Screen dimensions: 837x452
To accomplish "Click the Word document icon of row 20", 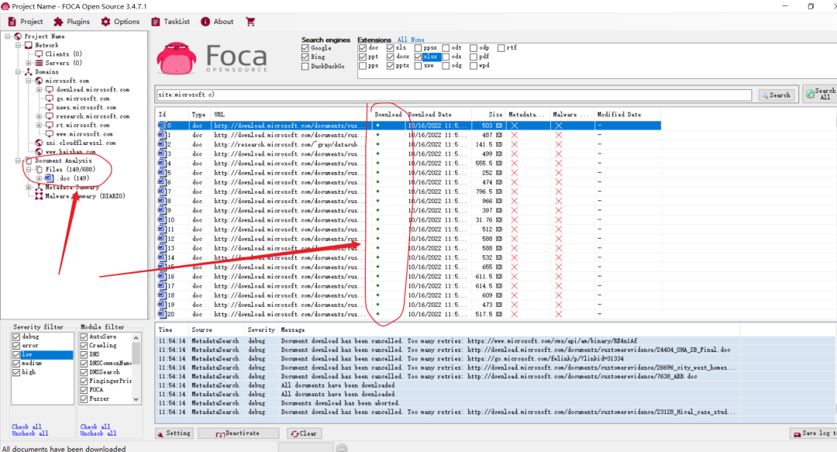I will 162,314.
